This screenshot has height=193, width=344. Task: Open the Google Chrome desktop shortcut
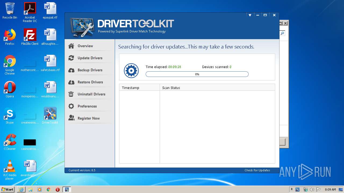coord(10,65)
